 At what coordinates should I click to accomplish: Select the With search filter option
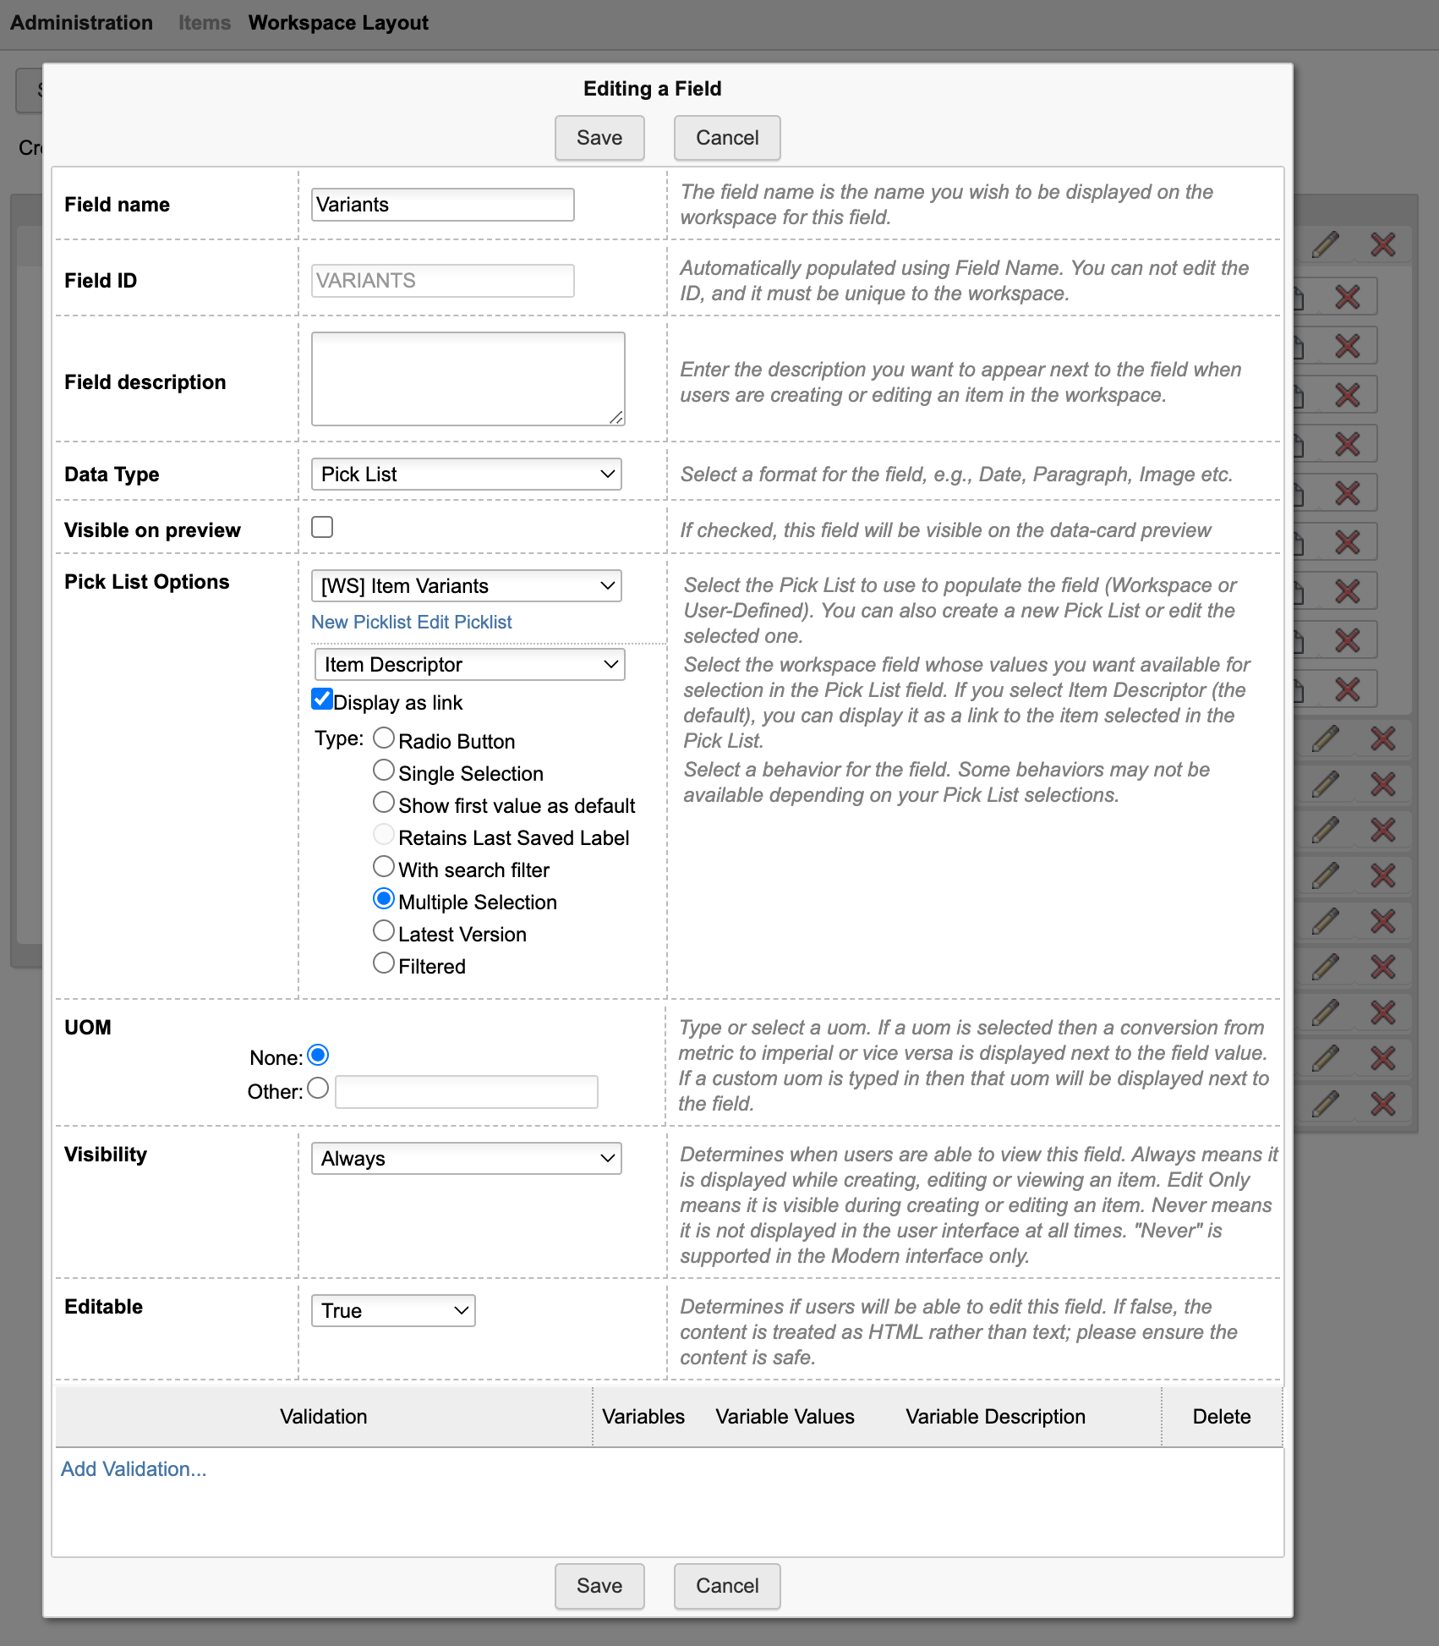(384, 867)
